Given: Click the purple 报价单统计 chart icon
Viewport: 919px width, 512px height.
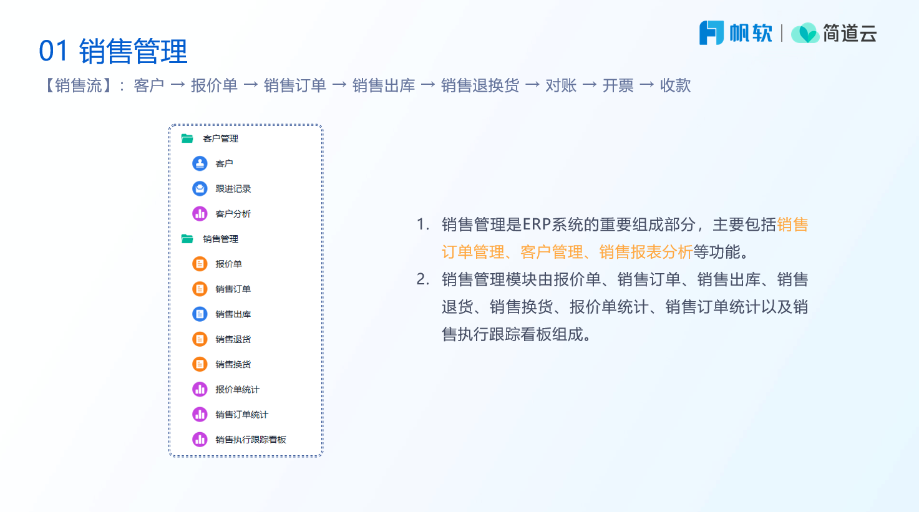Looking at the screenshot, I should click(x=200, y=389).
